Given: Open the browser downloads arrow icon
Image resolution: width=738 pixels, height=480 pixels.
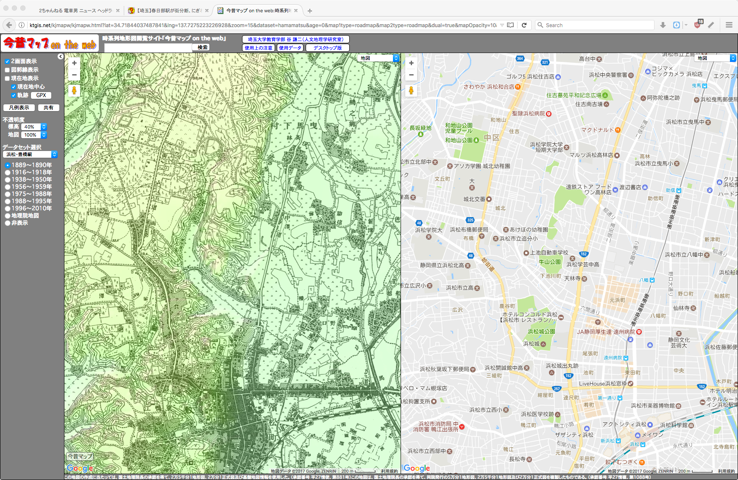Looking at the screenshot, I should [x=663, y=25].
